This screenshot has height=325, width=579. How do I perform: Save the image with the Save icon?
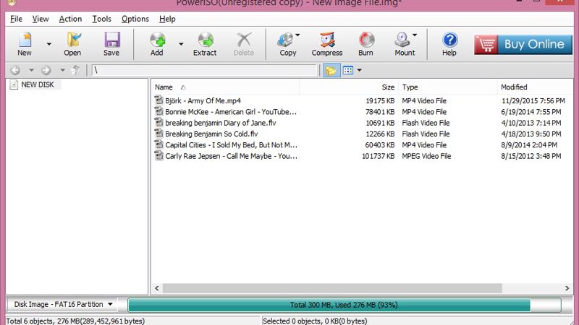click(111, 40)
